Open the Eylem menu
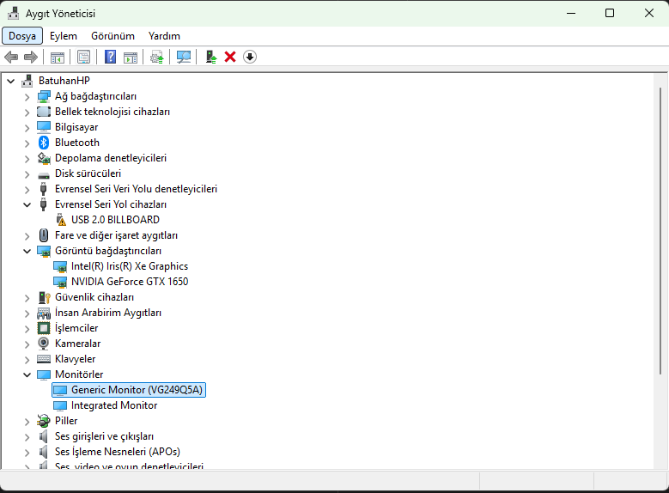 (x=64, y=36)
